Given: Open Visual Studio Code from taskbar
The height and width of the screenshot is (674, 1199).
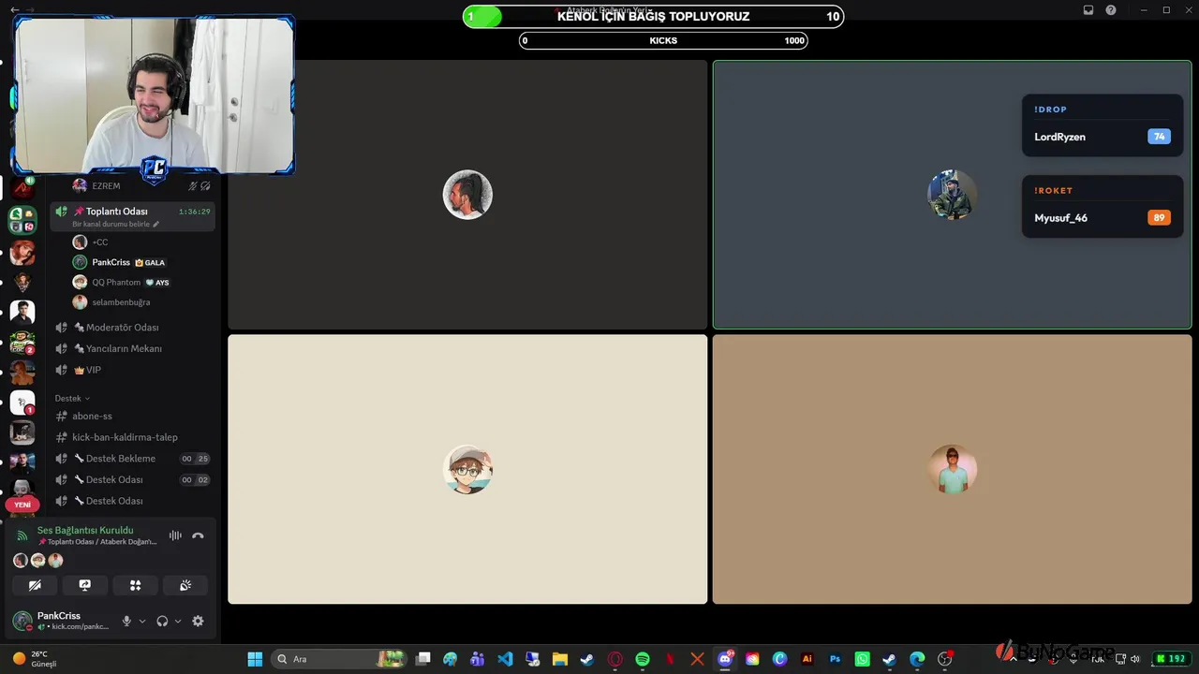Looking at the screenshot, I should [505, 659].
